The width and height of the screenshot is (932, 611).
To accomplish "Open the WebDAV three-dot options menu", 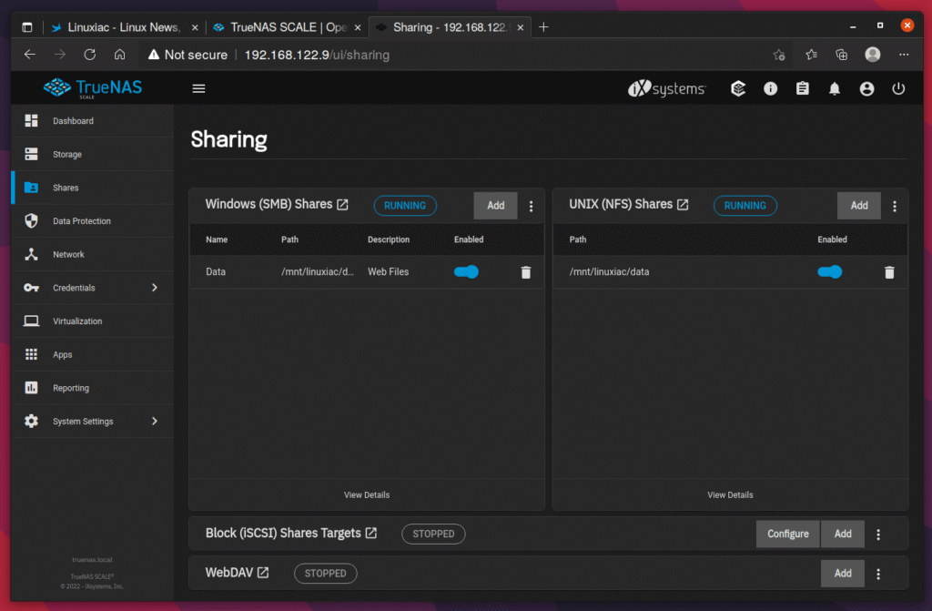I will (878, 574).
